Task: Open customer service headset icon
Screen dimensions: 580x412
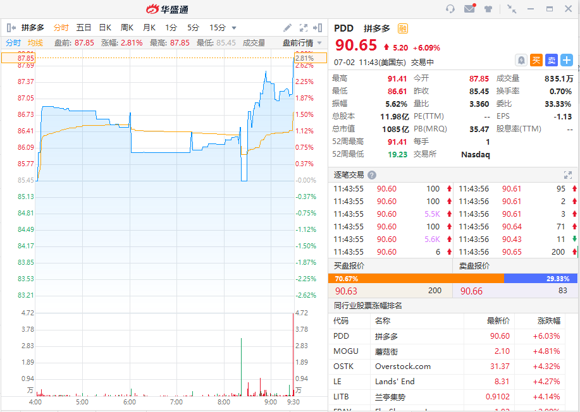Action: (450, 9)
